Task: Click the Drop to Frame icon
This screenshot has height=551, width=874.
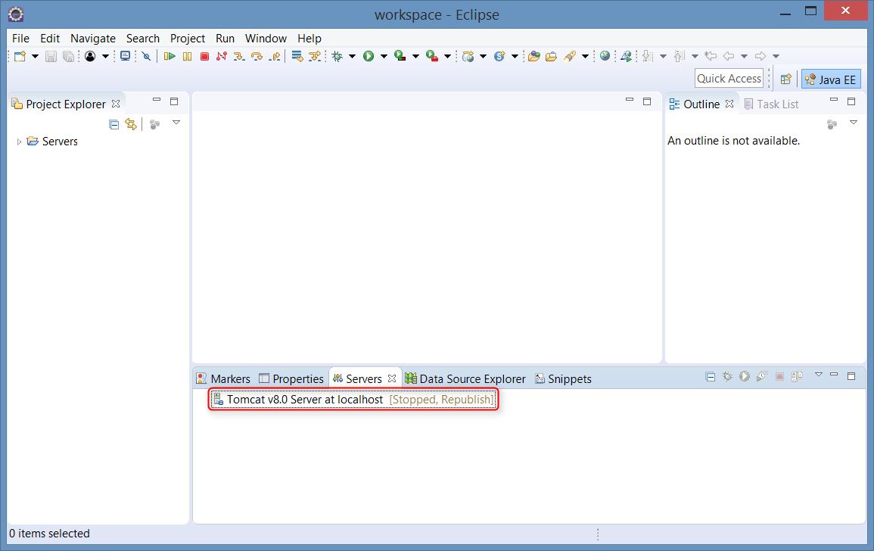Action: click(297, 56)
